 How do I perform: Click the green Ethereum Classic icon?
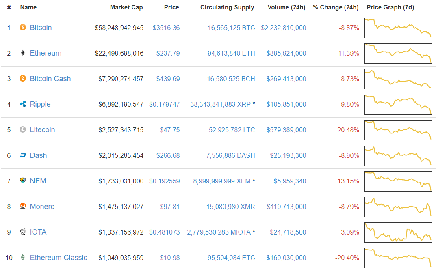tap(23, 258)
